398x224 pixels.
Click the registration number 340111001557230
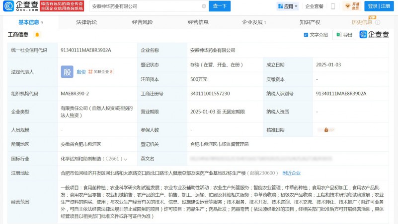coord(210,94)
